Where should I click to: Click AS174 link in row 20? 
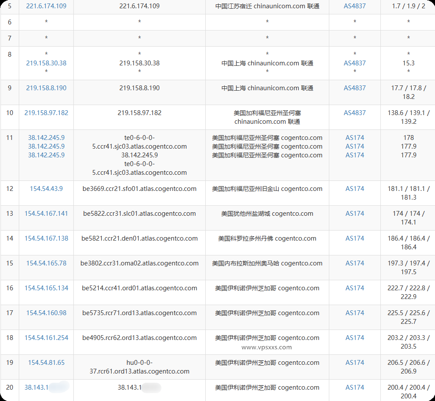point(355,387)
